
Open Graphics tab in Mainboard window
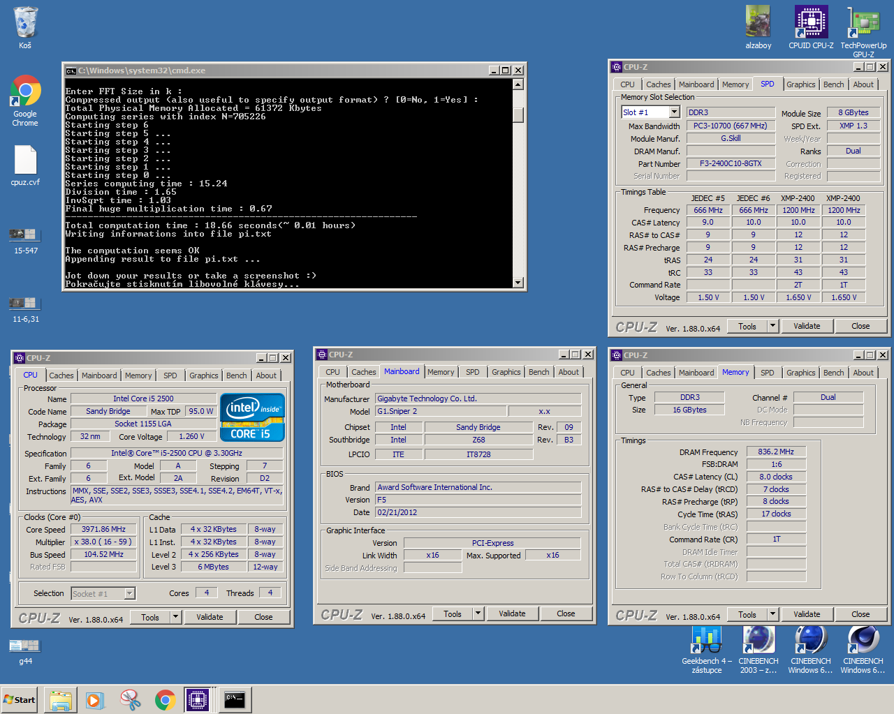506,372
